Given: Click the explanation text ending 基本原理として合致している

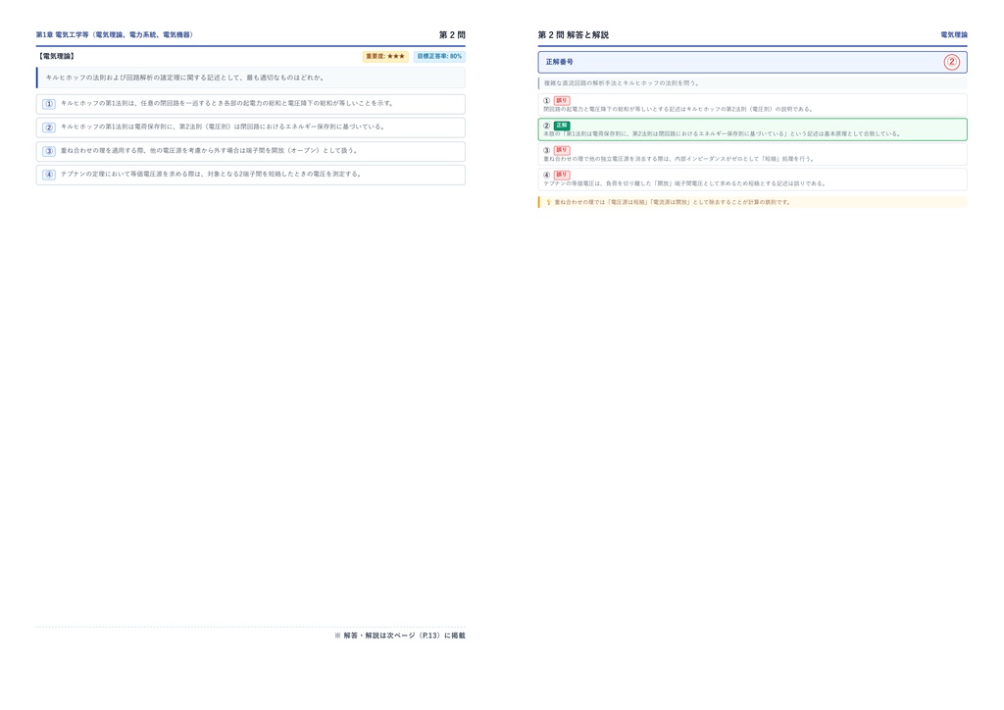Looking at the screenshot, I should (x=723, y=133).
